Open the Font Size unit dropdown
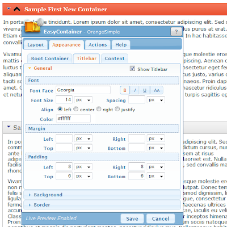 click(83, 100)
